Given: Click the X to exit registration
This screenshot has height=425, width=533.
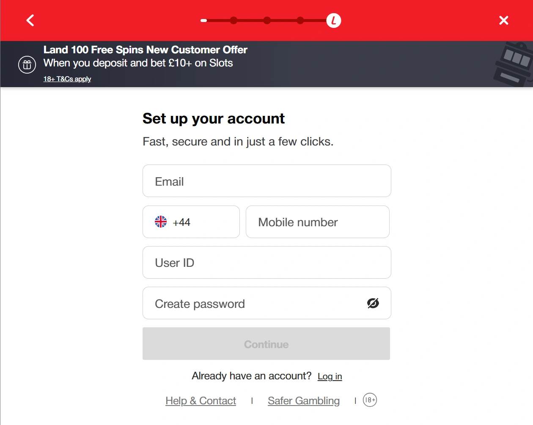Looking at the screenshot, I should (x=503, y=20).
